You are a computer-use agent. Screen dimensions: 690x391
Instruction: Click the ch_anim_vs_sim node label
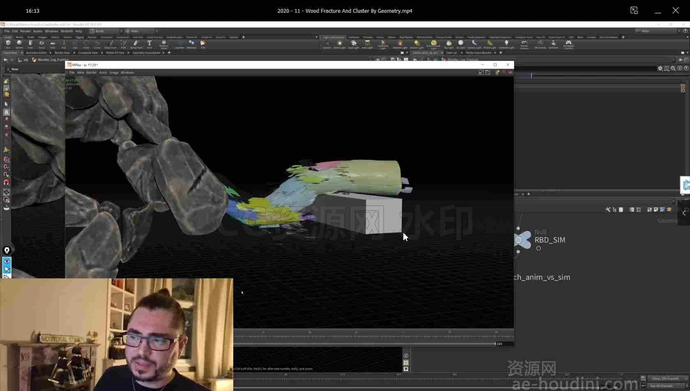tap(542, 277)
